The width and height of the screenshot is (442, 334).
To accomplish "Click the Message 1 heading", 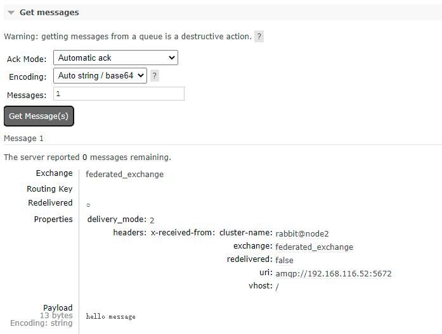I will tap(23, 139).
